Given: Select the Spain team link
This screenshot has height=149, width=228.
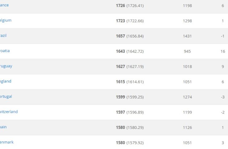Looking at the screenshot, I should coord(3,127).
